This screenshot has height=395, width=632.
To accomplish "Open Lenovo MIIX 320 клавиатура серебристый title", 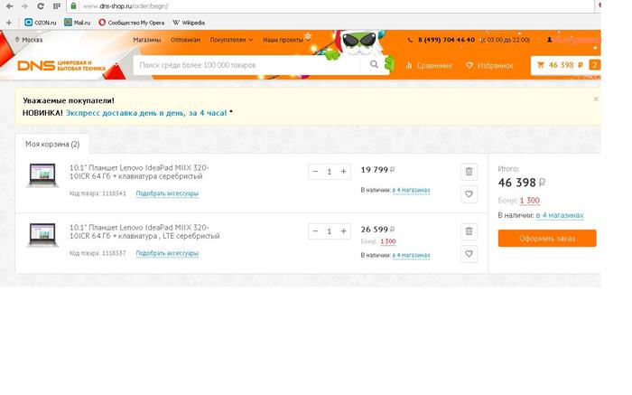I will pyautogui.click(x=139, y=172).
